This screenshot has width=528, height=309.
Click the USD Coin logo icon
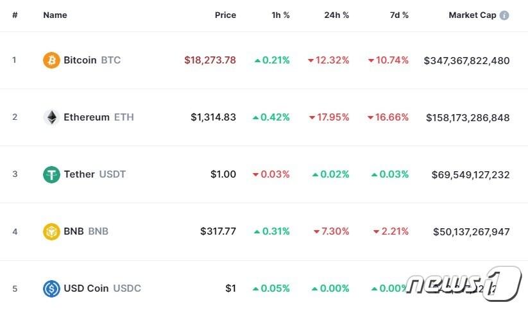point(51,288)
